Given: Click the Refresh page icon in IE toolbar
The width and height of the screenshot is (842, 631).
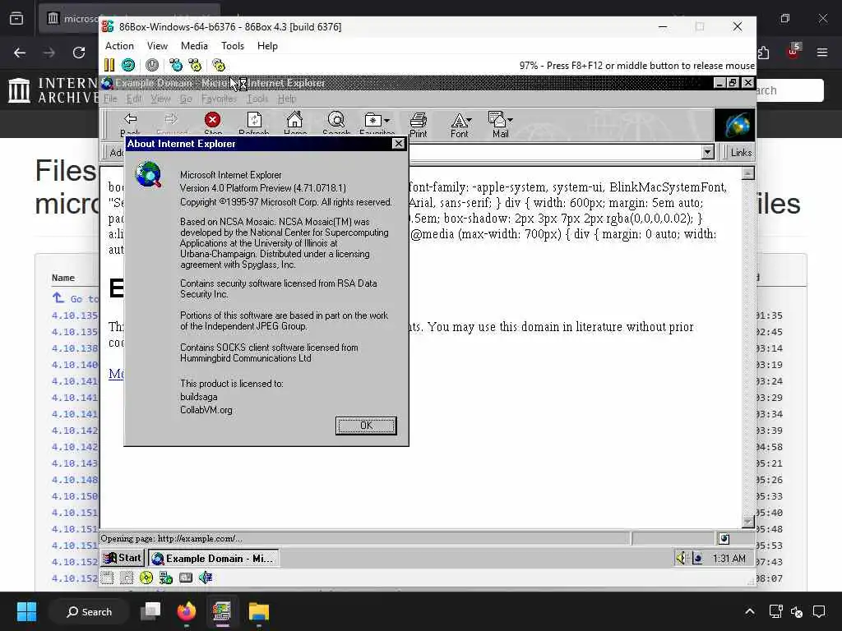Looking at the screenshot, I should pos(254,119).
